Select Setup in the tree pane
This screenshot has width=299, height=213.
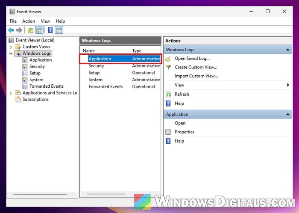35,73
